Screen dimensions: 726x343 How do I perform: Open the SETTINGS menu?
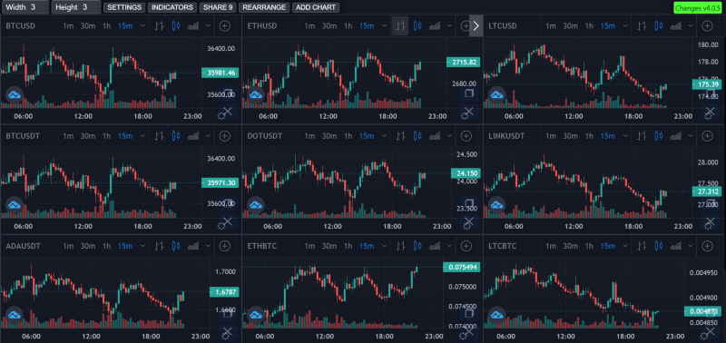(124, 7)
